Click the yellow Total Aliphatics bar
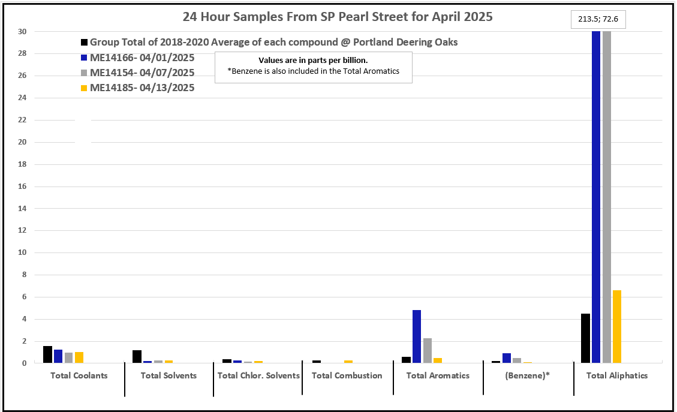The height and width of the screenshot is (412, 677). 617,327
